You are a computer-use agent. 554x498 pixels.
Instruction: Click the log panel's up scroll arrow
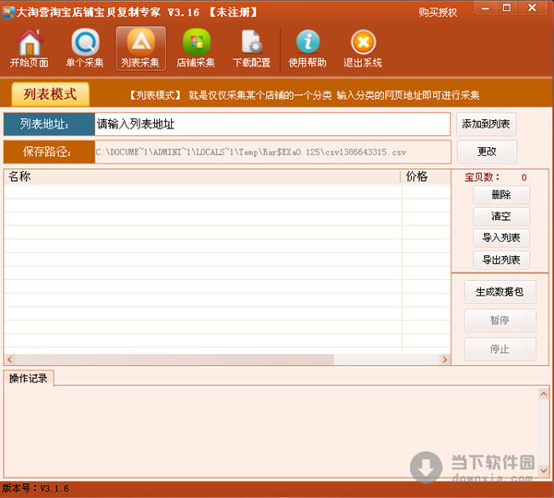click(544, 394)
